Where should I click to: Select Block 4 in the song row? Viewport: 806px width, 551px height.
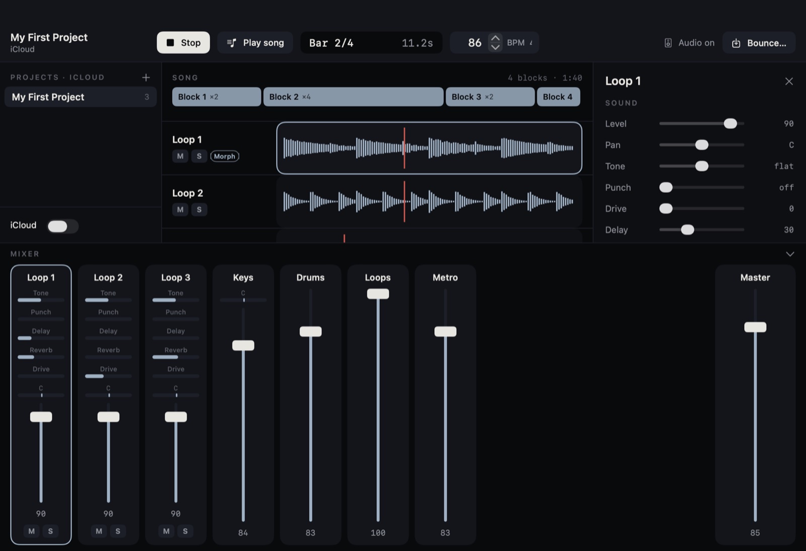pos(558,97)
